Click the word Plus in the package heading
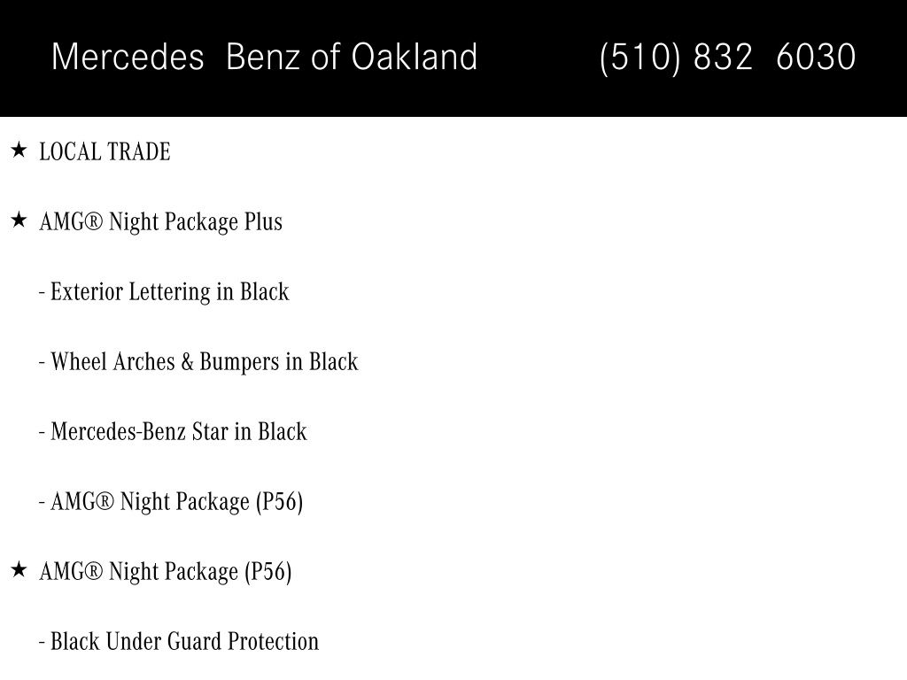Image resolution: width=907 pixels, height=680 pixels. (263, 221)
